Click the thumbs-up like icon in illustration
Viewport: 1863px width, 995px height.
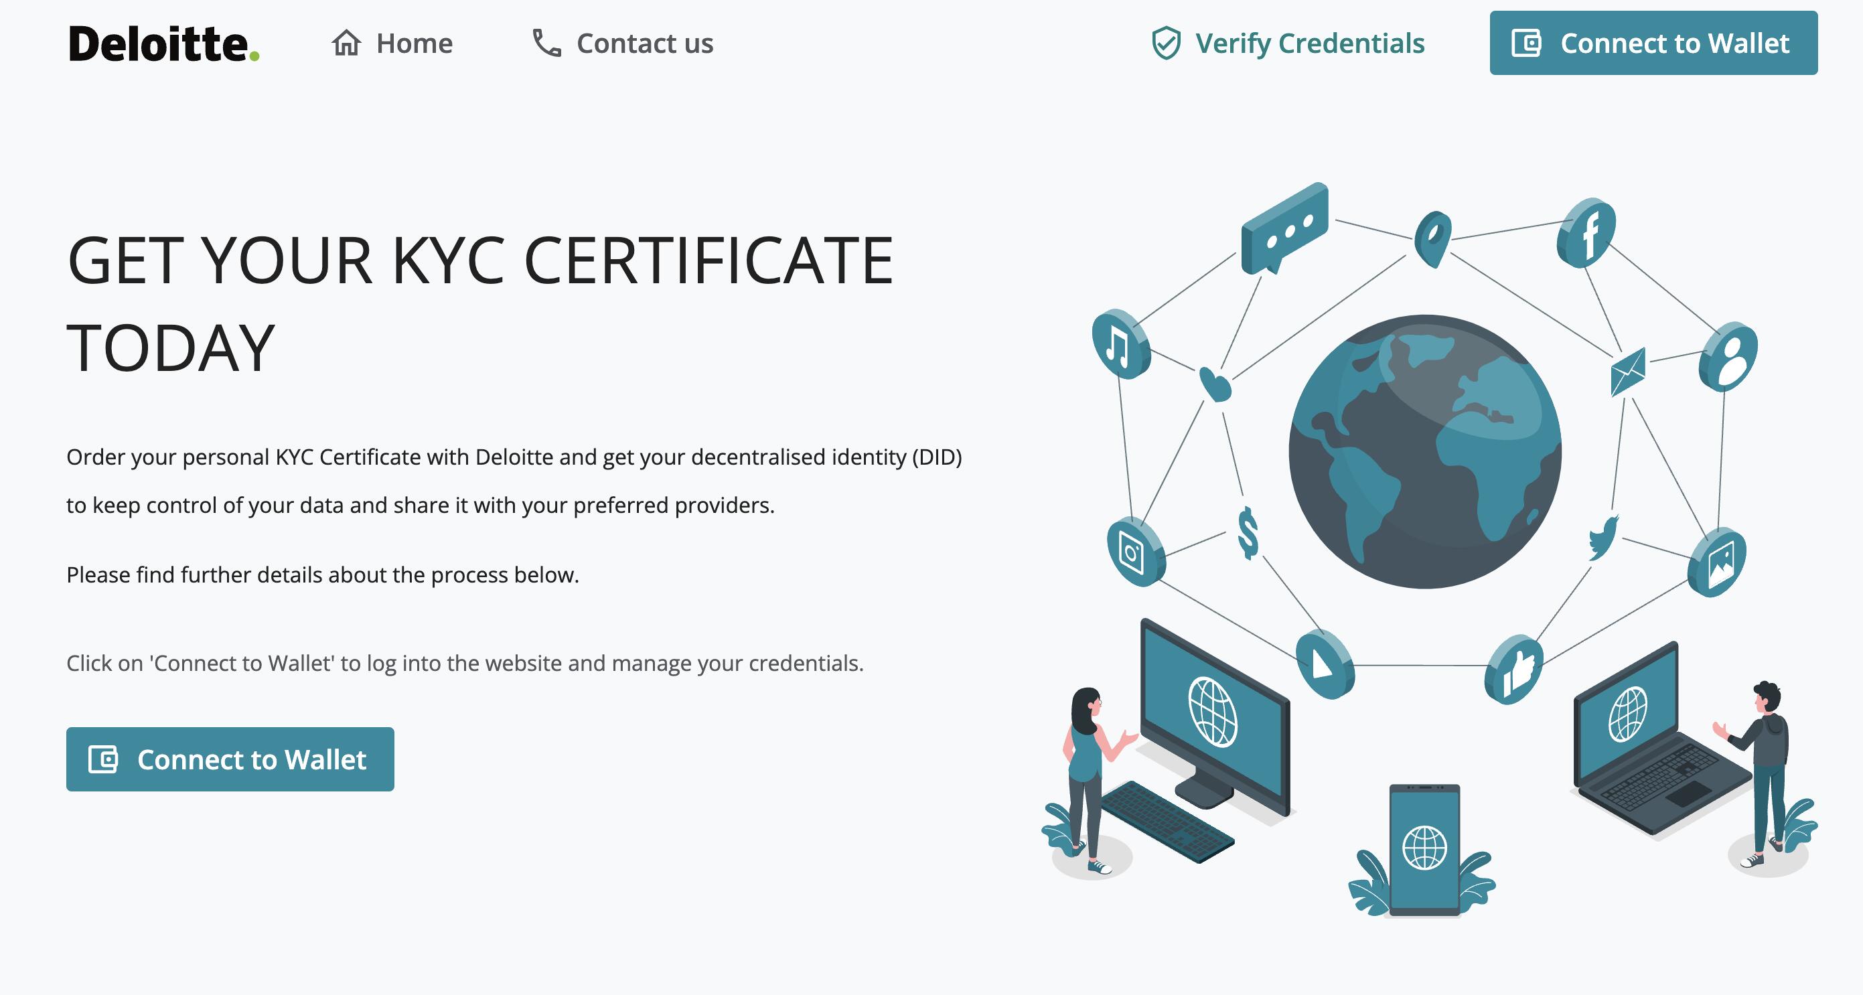click(x=1513, y=670)
